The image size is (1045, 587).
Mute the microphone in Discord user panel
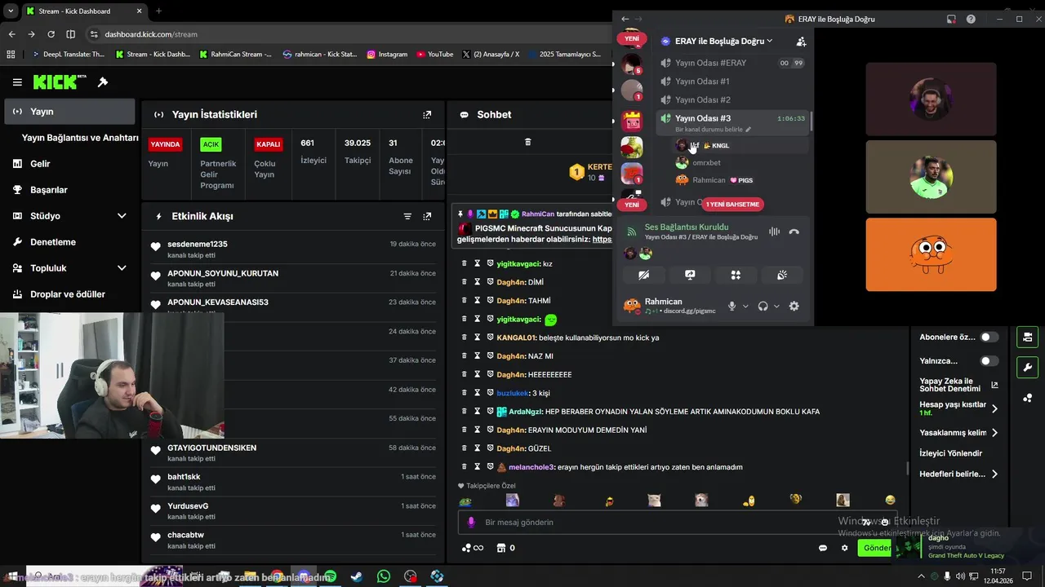[731, 306]
